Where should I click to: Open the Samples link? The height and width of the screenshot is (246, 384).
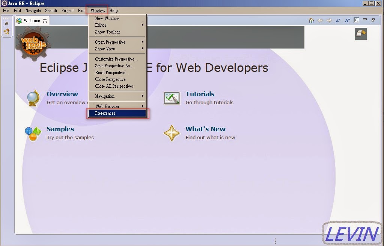pyautogui.click(x=60, y=129)
